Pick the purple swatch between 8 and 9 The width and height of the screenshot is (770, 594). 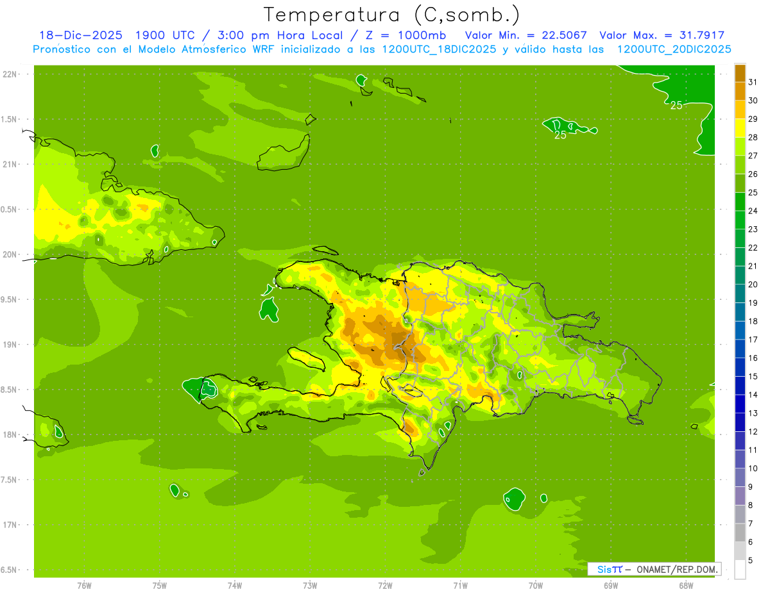pos(740,496)
